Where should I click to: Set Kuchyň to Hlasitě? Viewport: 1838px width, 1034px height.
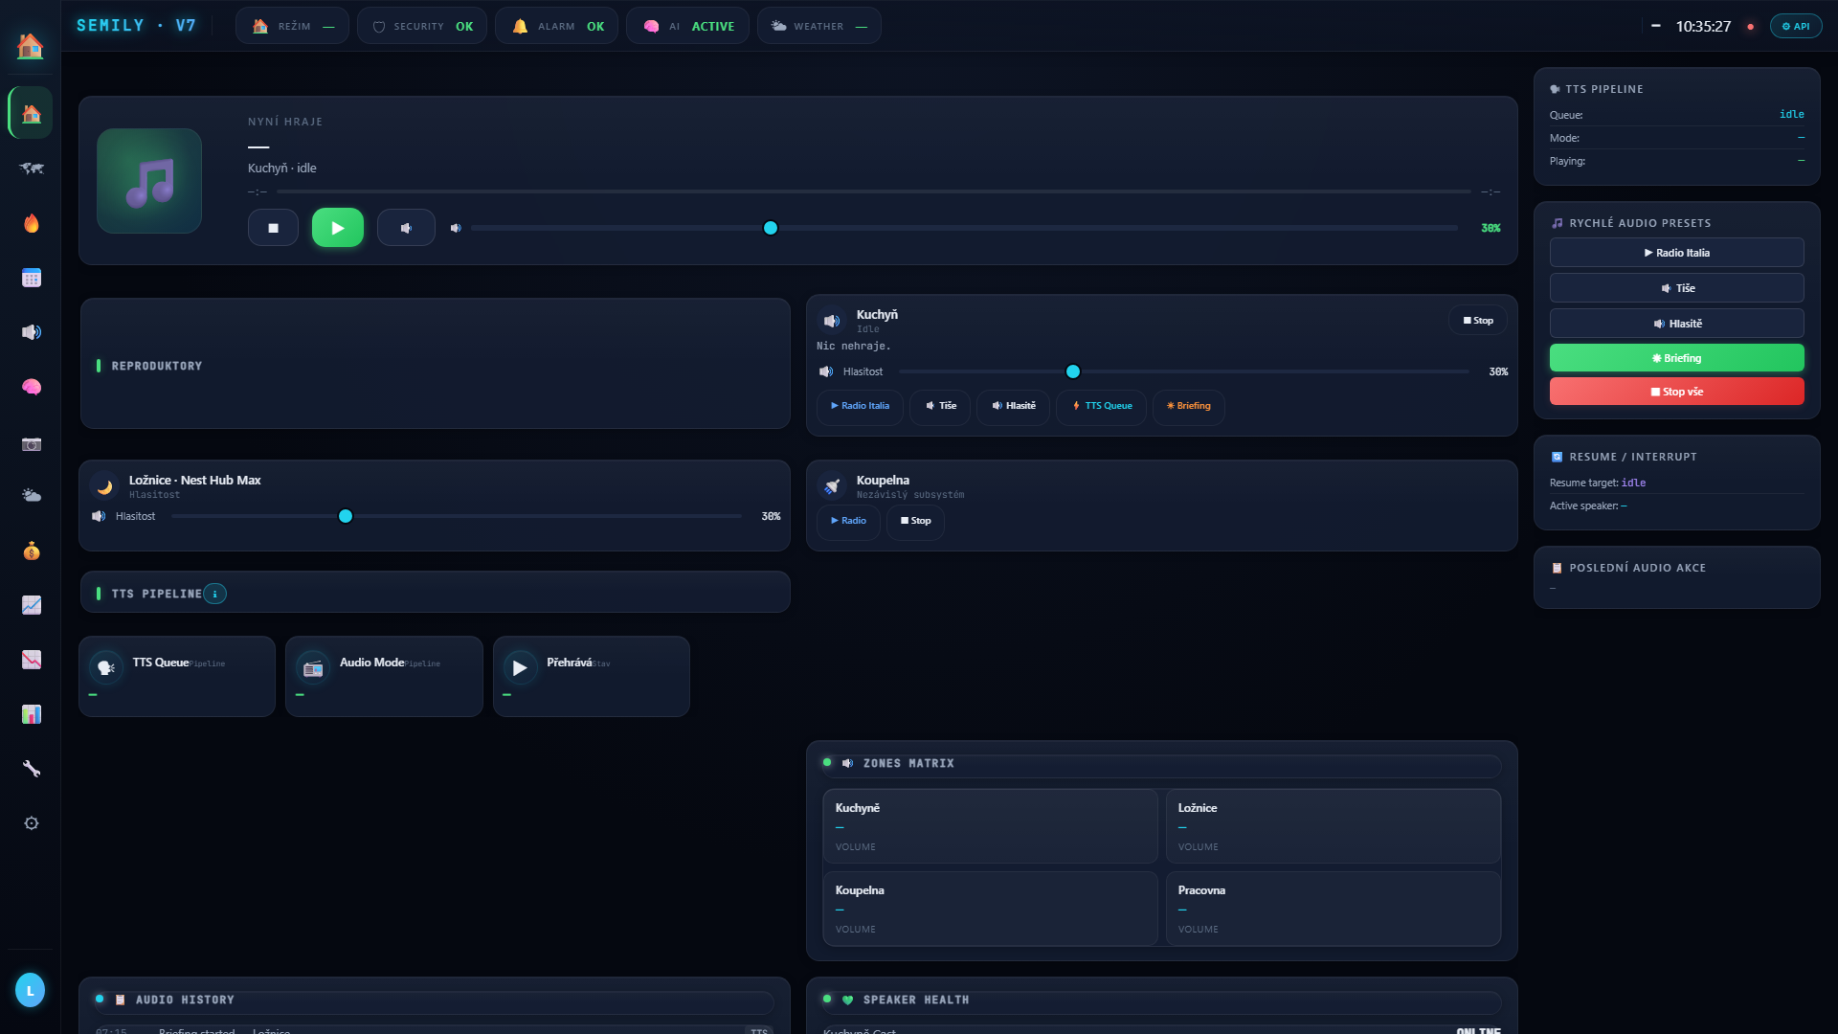pyautogui.click(x=1013, y=406)
